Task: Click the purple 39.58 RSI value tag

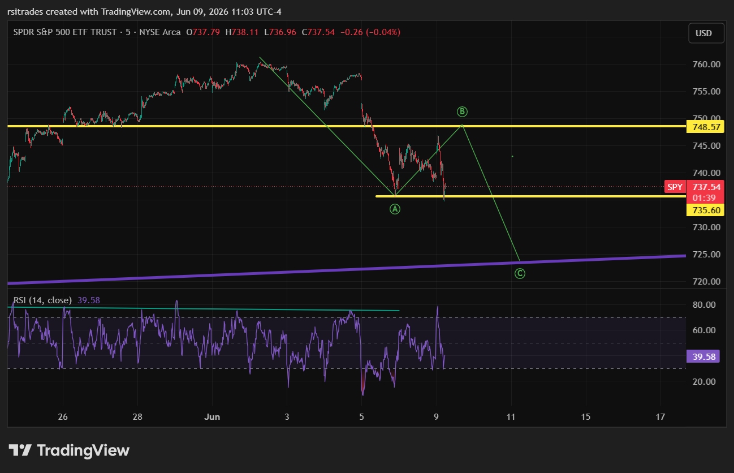Action: (x=703, y=356)
